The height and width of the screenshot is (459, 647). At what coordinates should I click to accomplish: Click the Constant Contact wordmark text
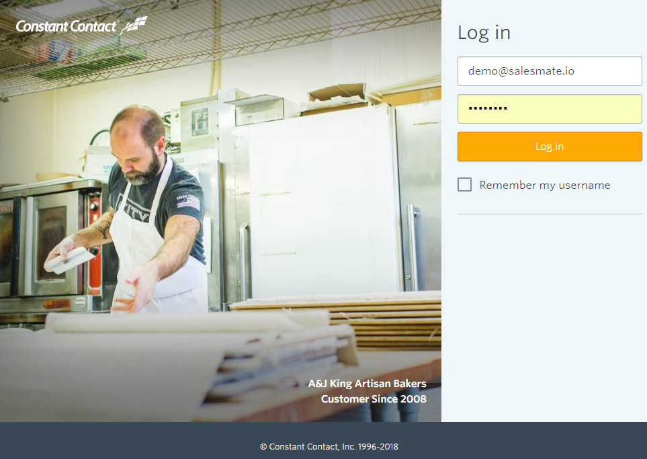pyautogui.click(x=67, y=26)
